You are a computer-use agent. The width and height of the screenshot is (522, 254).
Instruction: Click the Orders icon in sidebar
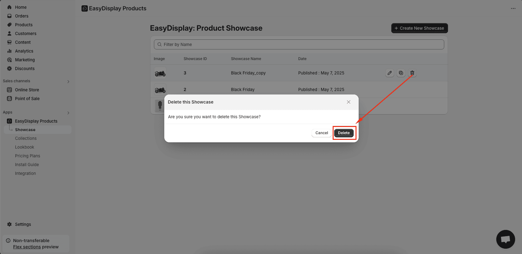(x=9, y=16)
